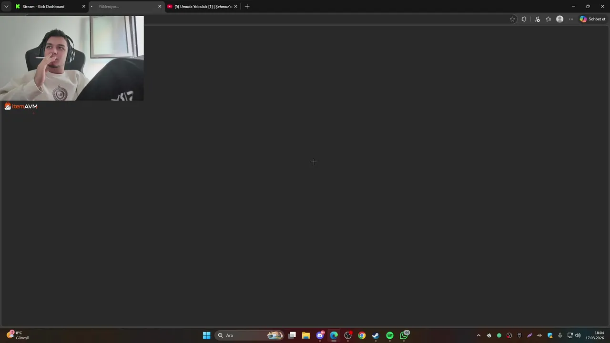Close the Umuda Yolculuk YouTube tab
The image size is (610, 343).
(x=235, y=7)
